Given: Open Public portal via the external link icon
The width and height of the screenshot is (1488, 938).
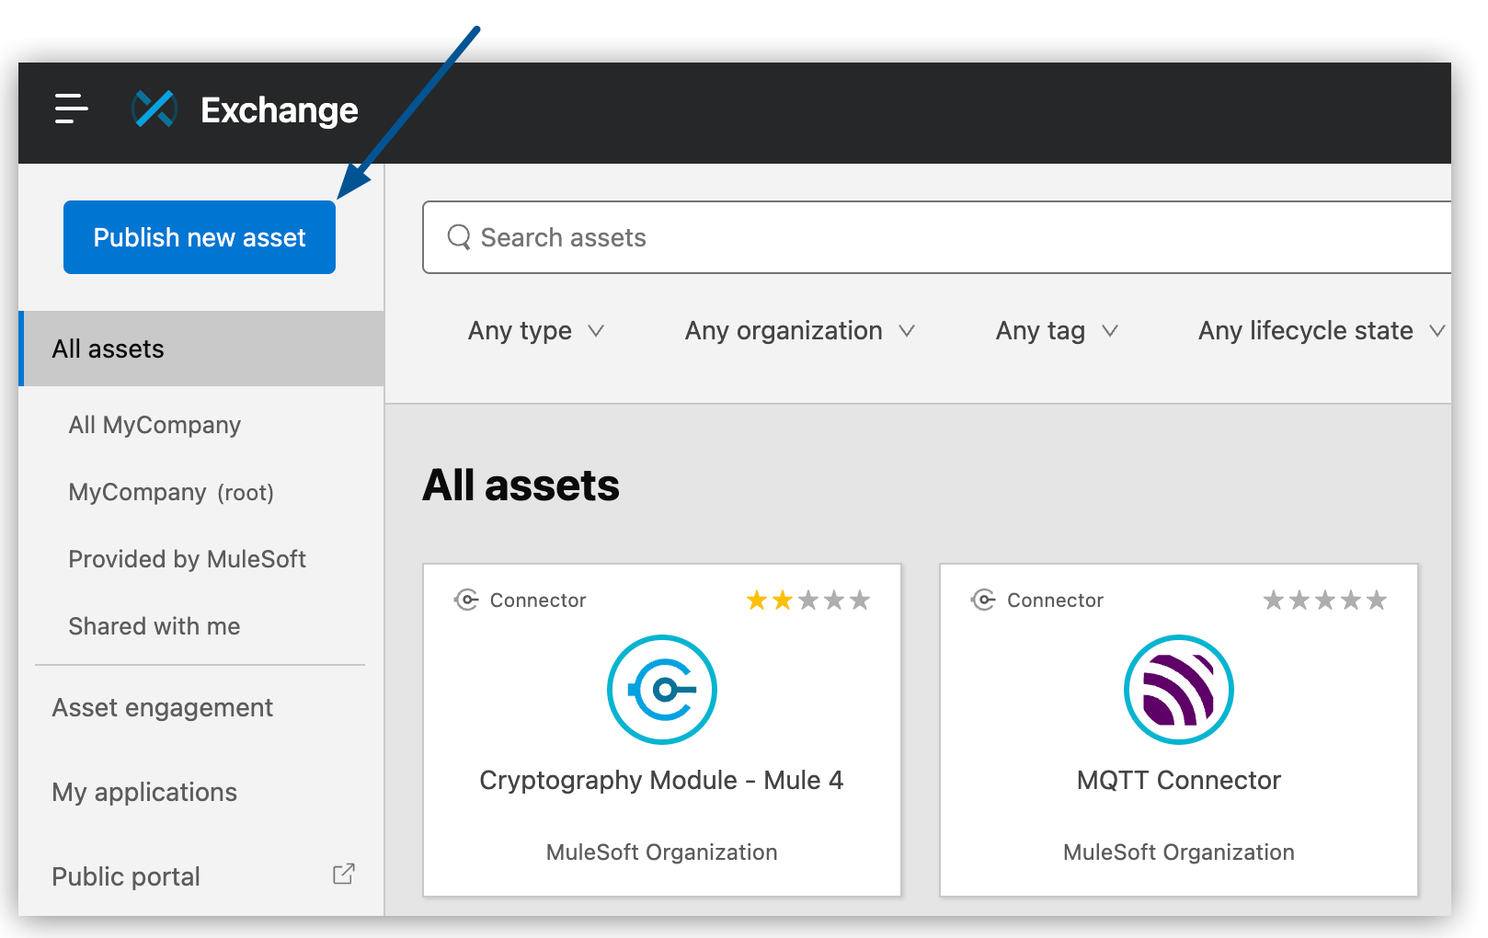Looking at the screenshot, I should click(342, 874).
